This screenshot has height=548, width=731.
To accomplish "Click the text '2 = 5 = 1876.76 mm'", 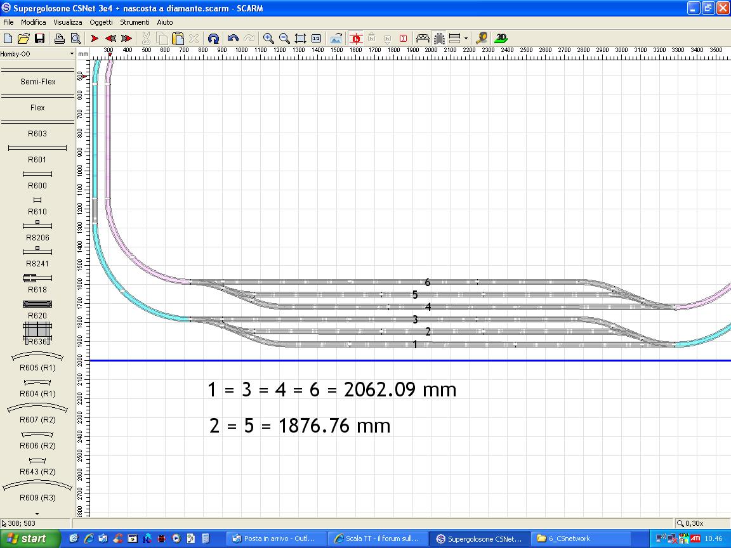I will pyautogui.click(x=300, y=426).
